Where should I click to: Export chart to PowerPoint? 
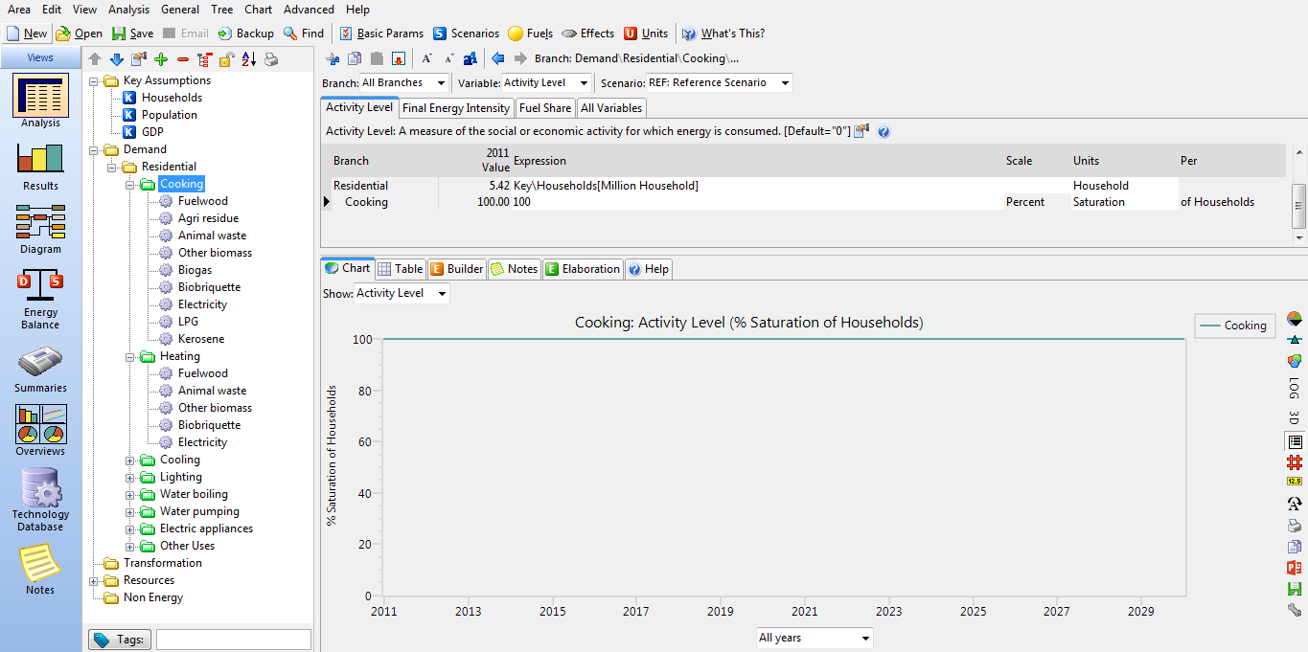tap(1295, 568)
